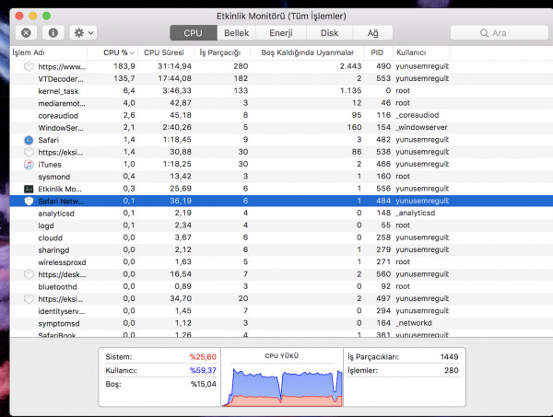This screenshot has height=417, width=553.
Task: Select the sharingd process row
Action: [281, 249]
